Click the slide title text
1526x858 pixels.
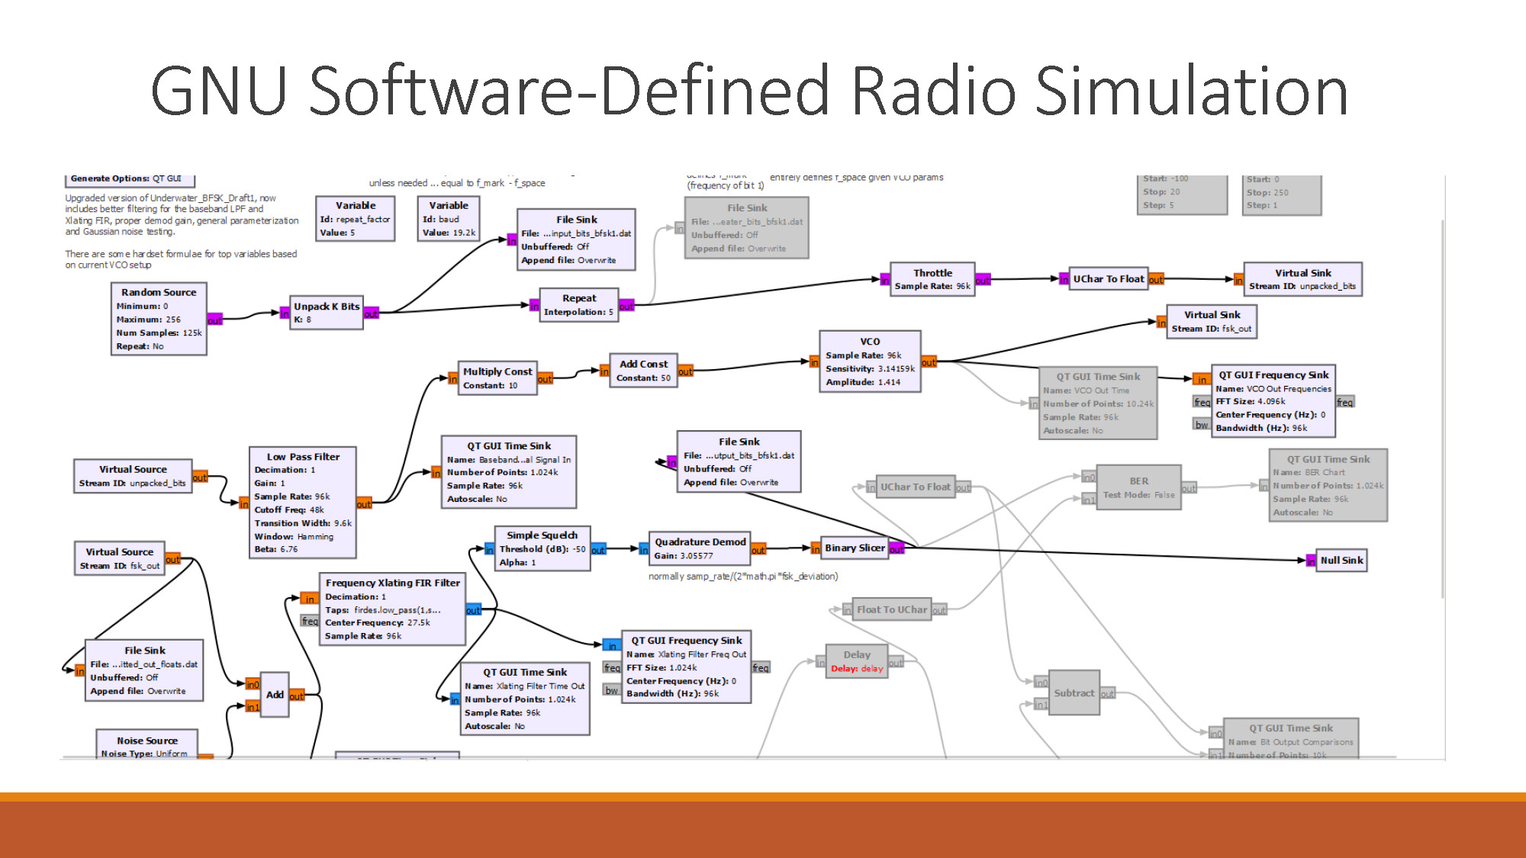coord(749,90)
